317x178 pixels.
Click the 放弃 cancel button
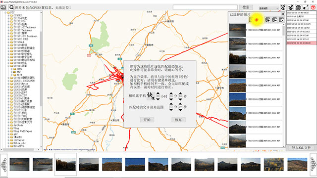(x=178, y=120)
